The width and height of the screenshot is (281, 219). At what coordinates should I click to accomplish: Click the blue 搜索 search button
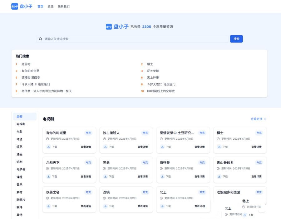[x=236, y=39]
